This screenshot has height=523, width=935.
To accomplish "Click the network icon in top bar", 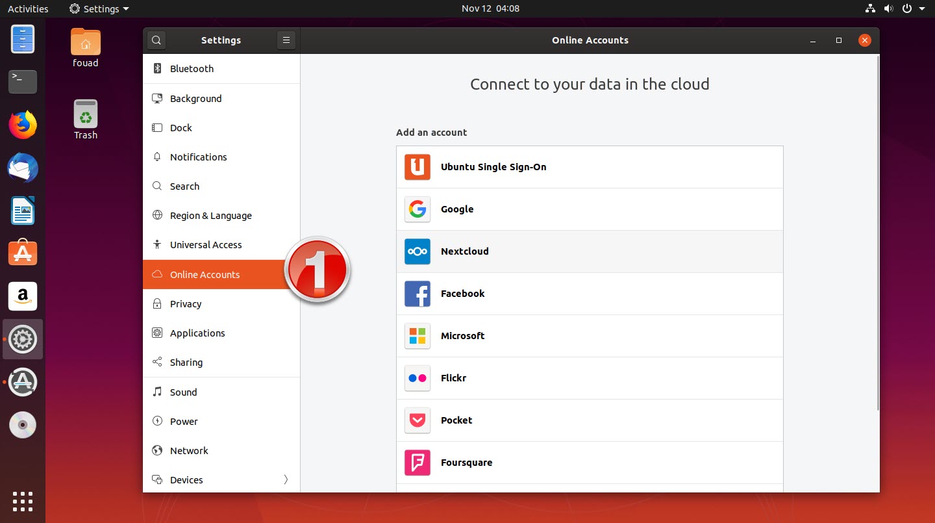I will (x=871, y=8).
